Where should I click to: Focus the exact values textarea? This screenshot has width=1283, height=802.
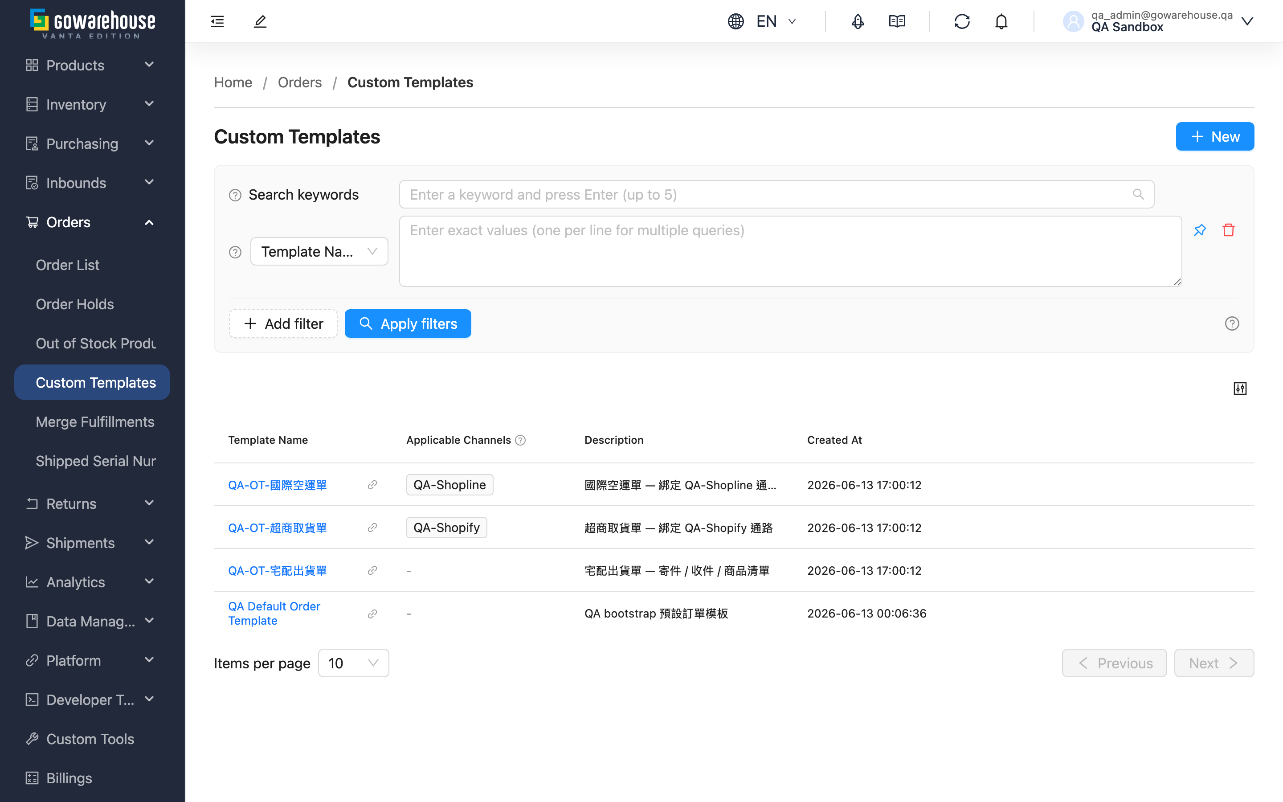click(x=790, y=251)
